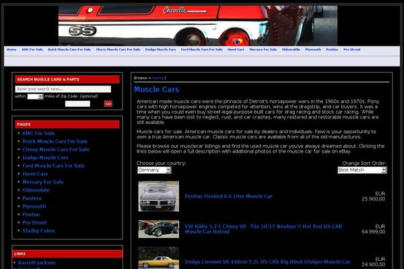The width and height of the screenshot is (404, 269).
Task: Open Shelby Cobra sidebar link
Action: [x=38, y=231]
